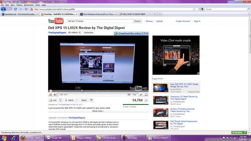Switch to WELCOME TO BEAM FIBER tab

(x=138, y=14)
